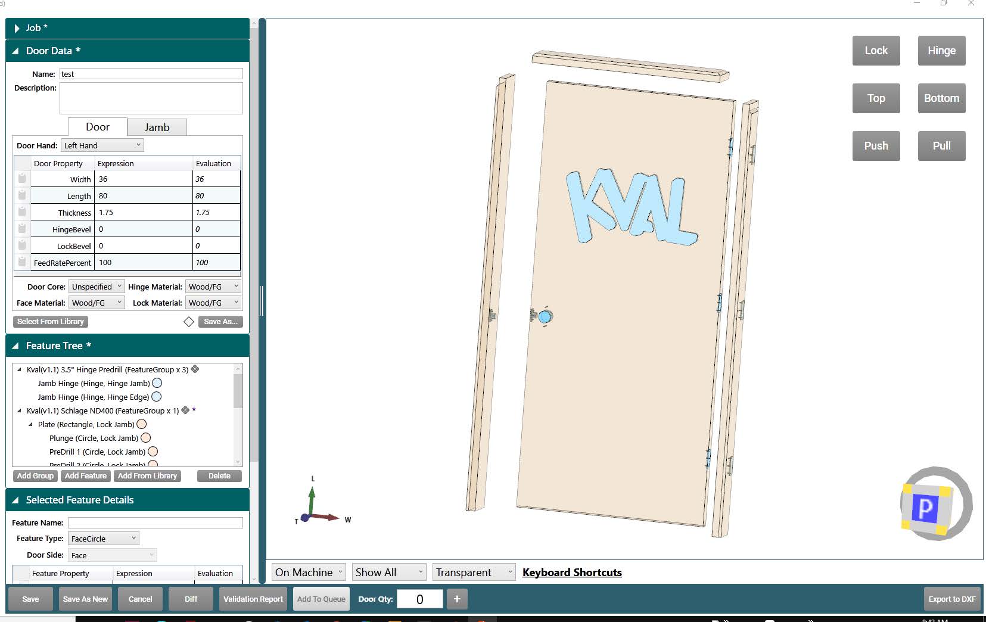Expand the Job section header
This screenshot has width=986, height=622.
127,28
